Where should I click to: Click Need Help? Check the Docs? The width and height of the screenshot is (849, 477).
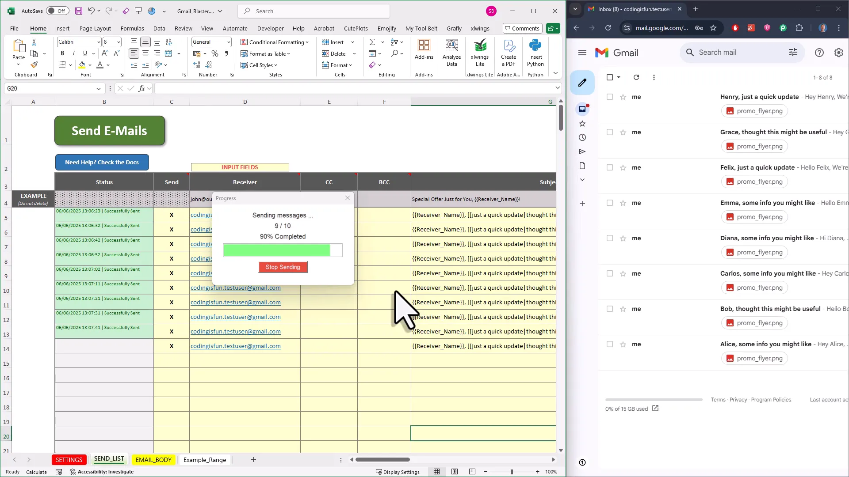coord(102,162)
